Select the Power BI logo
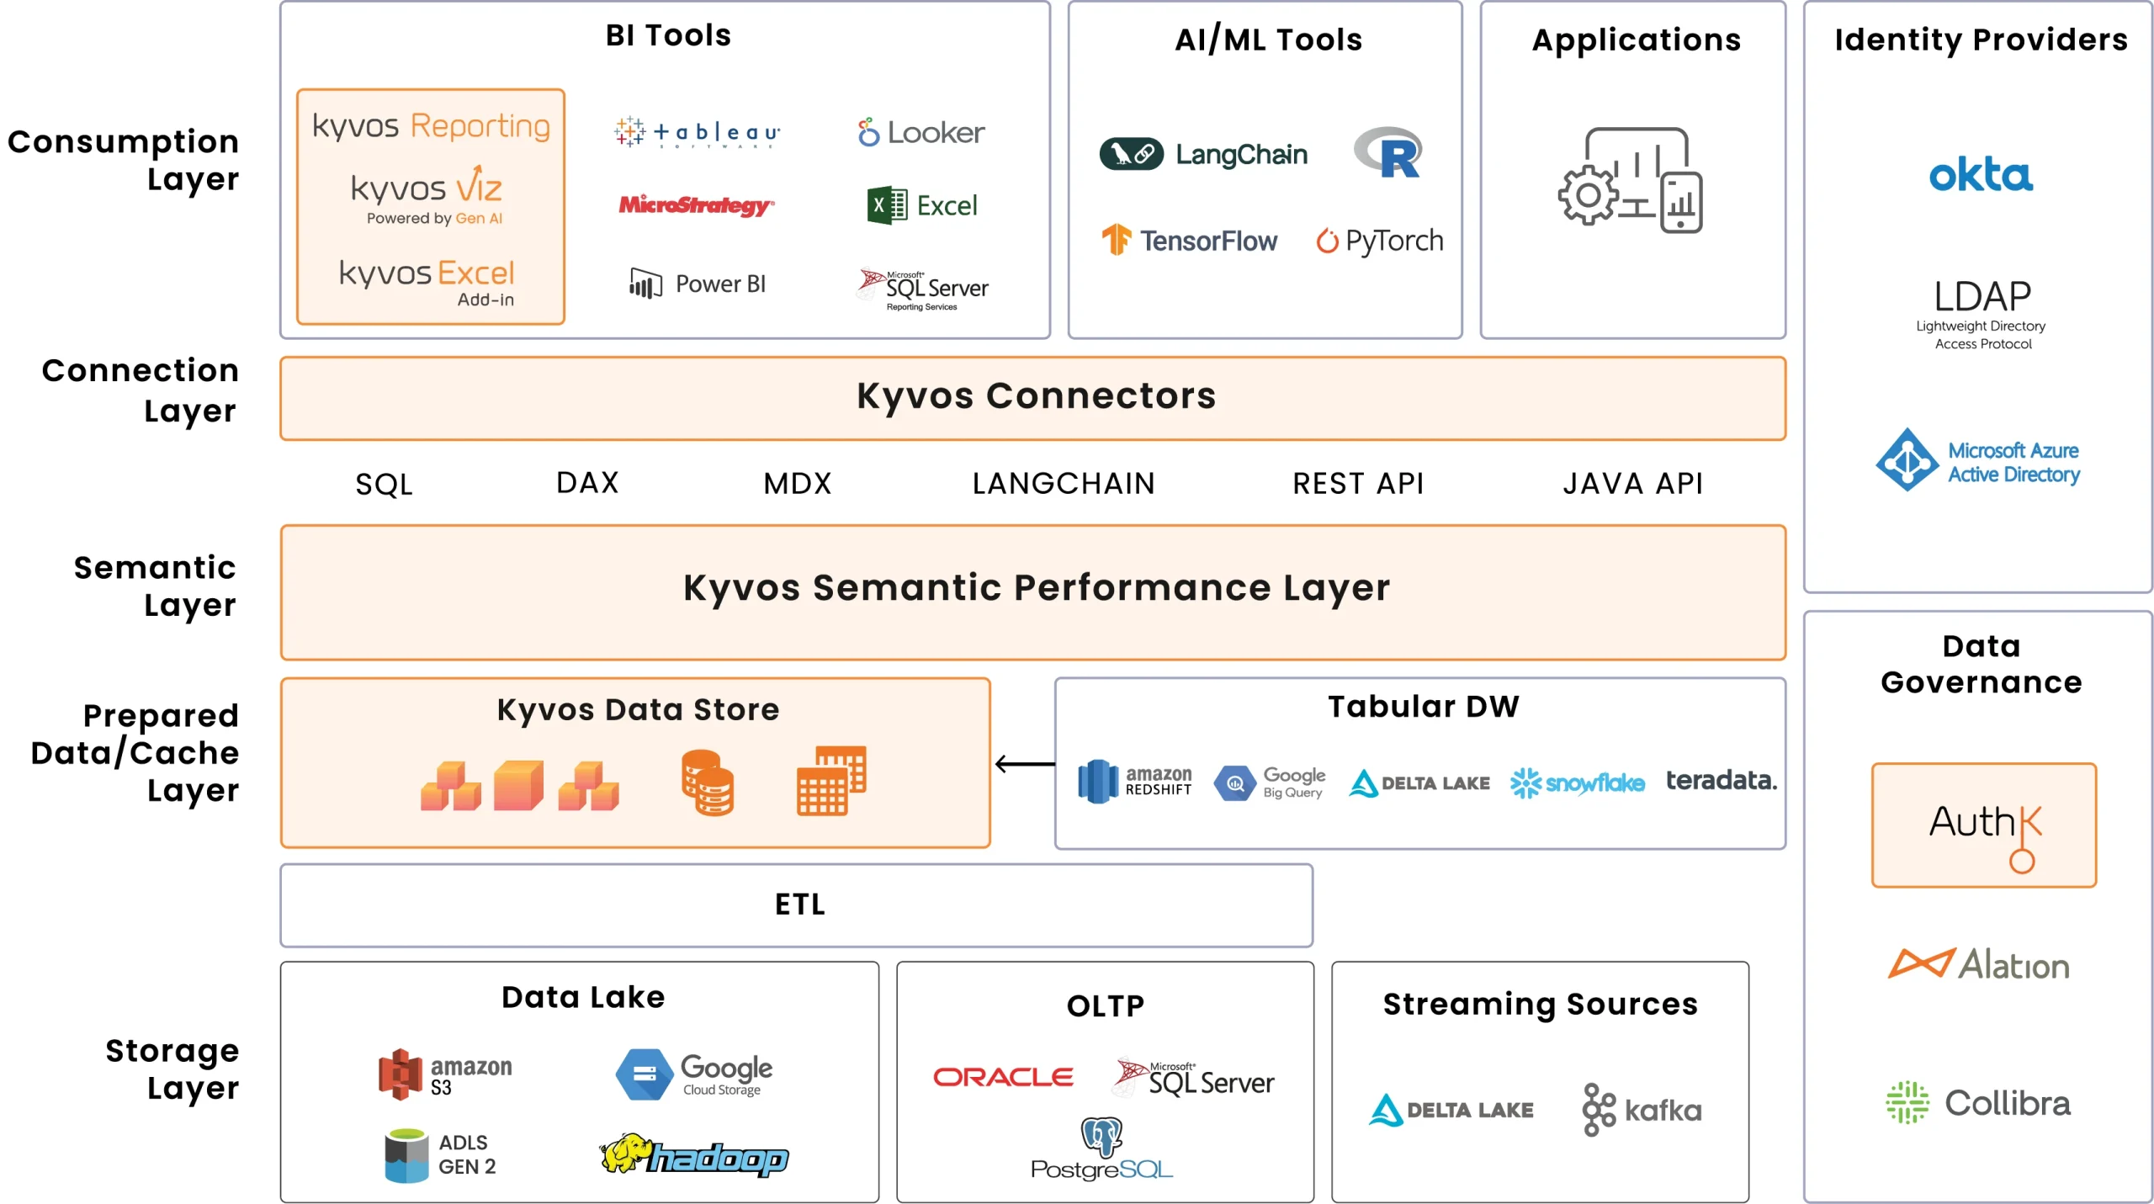The width and height of the screenshot is (2154, 1204). click(x=698, y=284)
